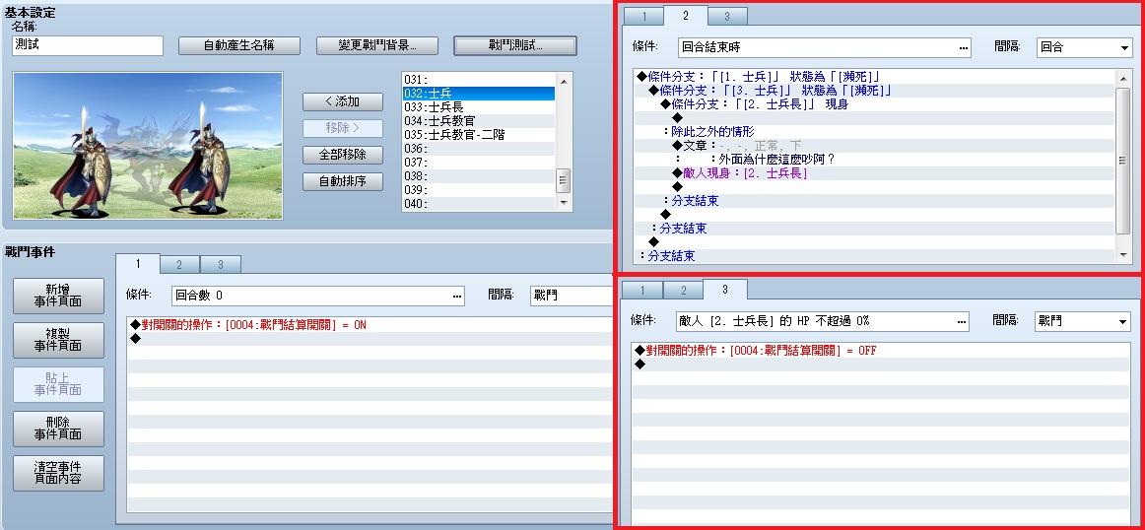Click the 名稱 text field containing 測試
The height and width of the screenshot is (530, 1145).
88,45
